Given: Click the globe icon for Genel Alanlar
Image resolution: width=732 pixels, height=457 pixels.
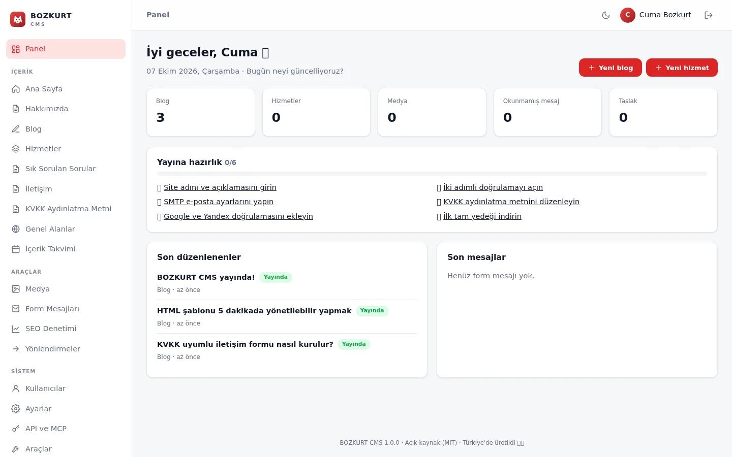Looking at the screenshot, I should point(16,229).
